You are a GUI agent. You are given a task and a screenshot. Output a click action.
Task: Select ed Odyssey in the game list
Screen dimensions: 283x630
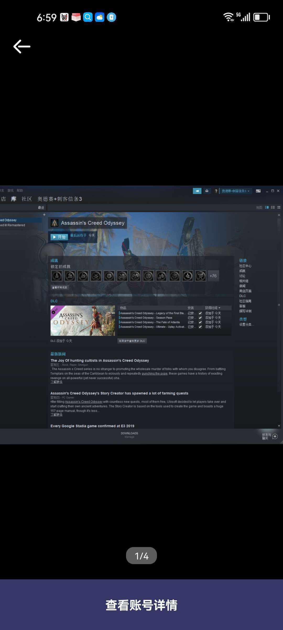21,220
